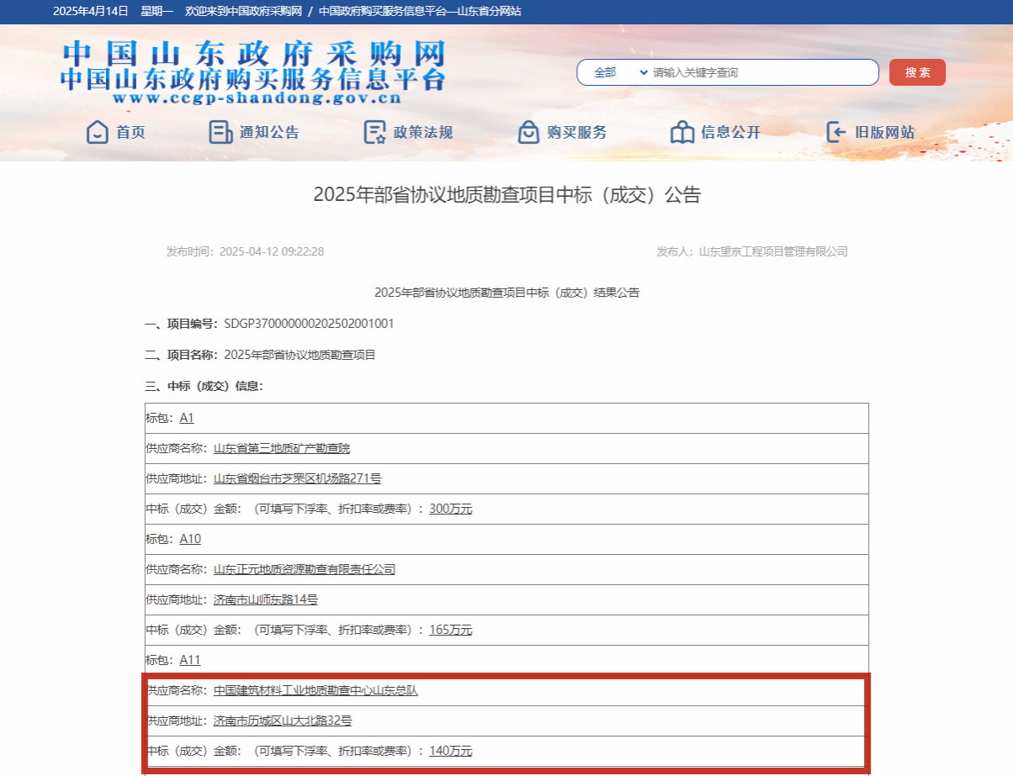Click the 中国山东政府采购网 site logo
The image size is (1013, 776).
[252, 72]
